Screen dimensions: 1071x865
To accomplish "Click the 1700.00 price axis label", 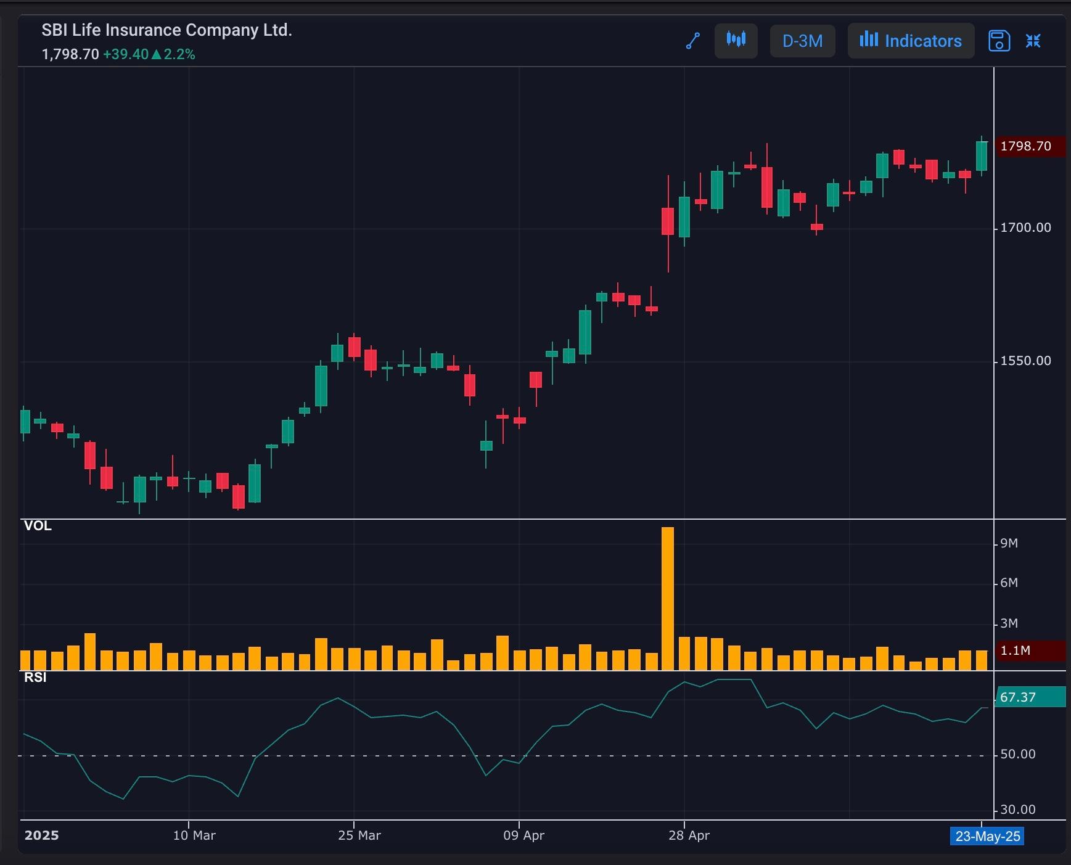I will click(x=1025, y=228).
